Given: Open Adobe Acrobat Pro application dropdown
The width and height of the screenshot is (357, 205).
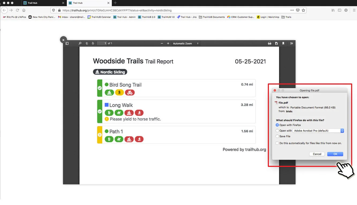Looking at the screenshot, I should pyautogui.click(x=318, y=131).
